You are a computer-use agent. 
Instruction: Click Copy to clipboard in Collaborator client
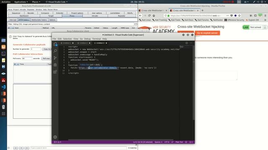(x=47, y=49)
